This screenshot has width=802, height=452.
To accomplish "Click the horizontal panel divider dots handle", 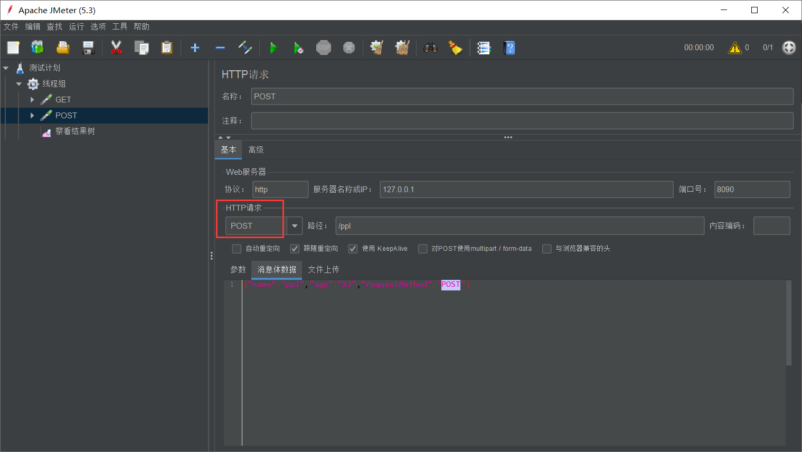I will point(508,137).
